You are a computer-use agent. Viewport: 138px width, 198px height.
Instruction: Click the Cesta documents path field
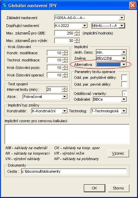point(74,171)
